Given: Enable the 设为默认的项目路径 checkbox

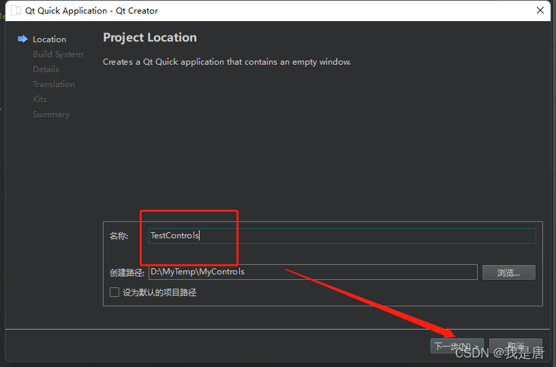Looking at the screenshot, I should [x=114, y=292].
